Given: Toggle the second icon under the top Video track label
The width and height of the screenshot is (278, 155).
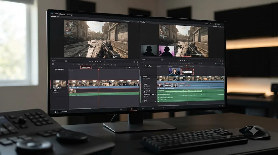Looking at the screenshot, I should [147, 79].
